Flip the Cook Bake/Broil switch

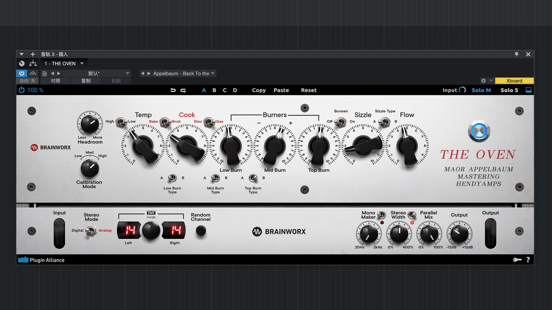click(x=165, y=122)
